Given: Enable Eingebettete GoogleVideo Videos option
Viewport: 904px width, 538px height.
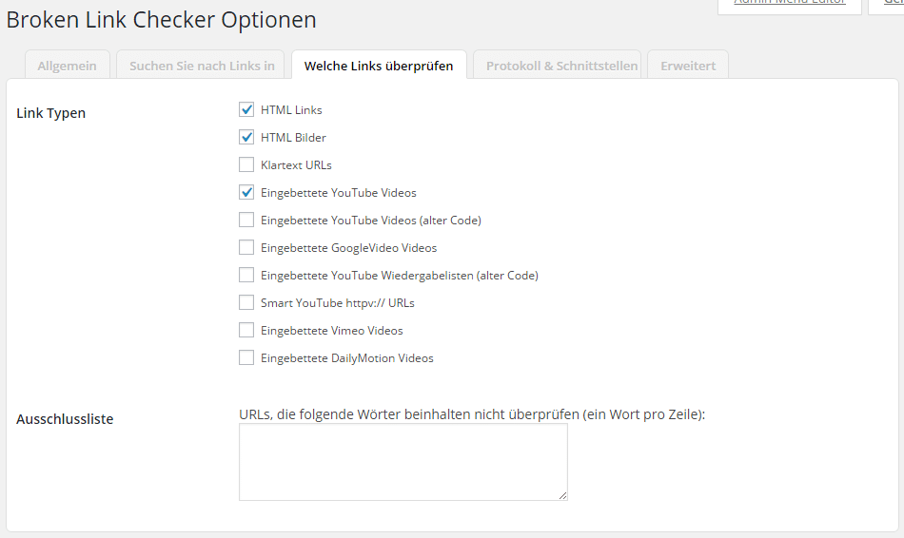Looking at the screenshot, I should click(x=246, y=248).
